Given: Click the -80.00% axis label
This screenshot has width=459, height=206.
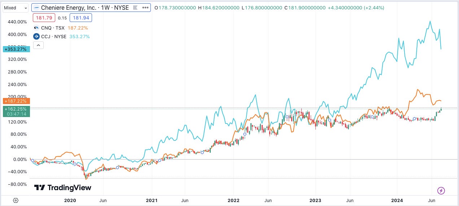Looking at the screenshot, I should tap(17, 184).
